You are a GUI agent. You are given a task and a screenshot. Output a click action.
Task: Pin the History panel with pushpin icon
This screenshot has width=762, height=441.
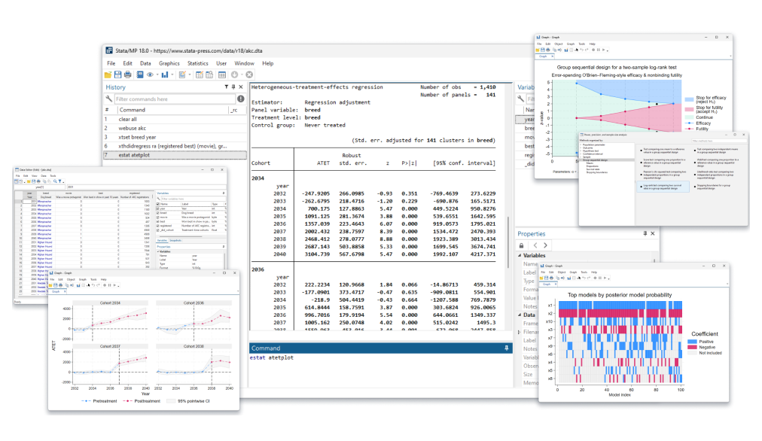pos(233,87)
